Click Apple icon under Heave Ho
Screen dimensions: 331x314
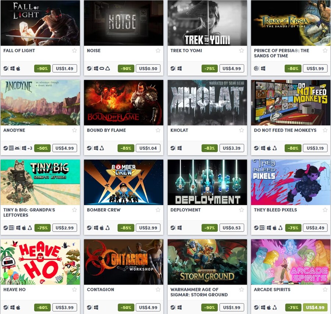pos(18,307)
